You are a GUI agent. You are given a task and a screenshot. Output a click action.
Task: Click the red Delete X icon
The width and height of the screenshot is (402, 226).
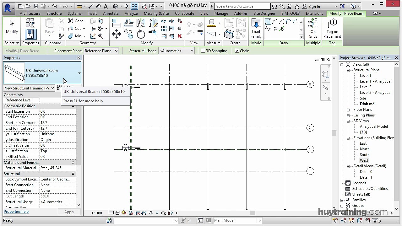click(180, 36)
